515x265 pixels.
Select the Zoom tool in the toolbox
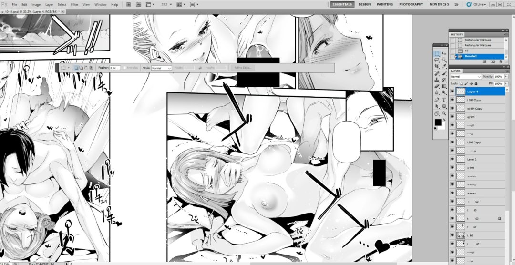coord(444,113)
